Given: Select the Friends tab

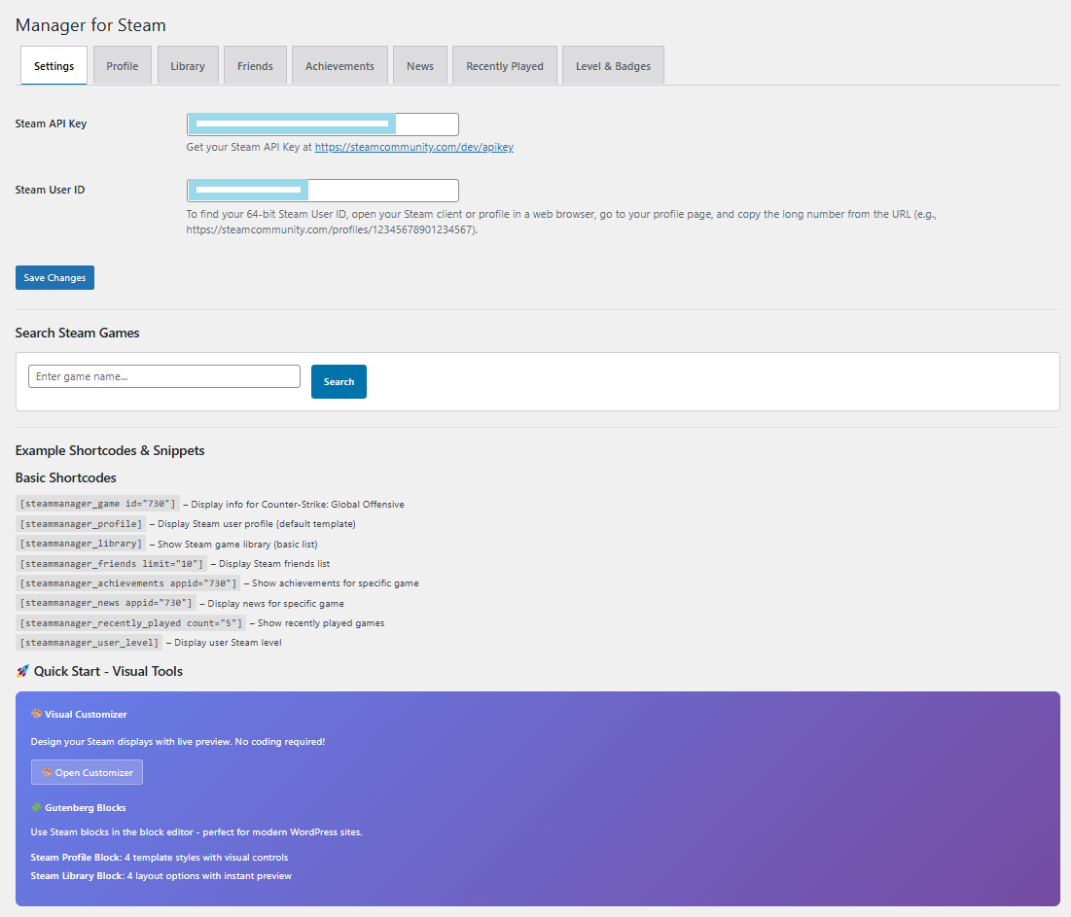Looking at the screenshot, I should pos(255,66).
